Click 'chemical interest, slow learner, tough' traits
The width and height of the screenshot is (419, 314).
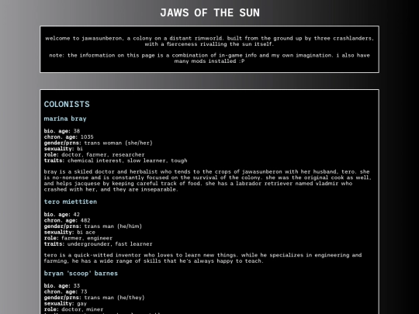[x=116, y=160]
